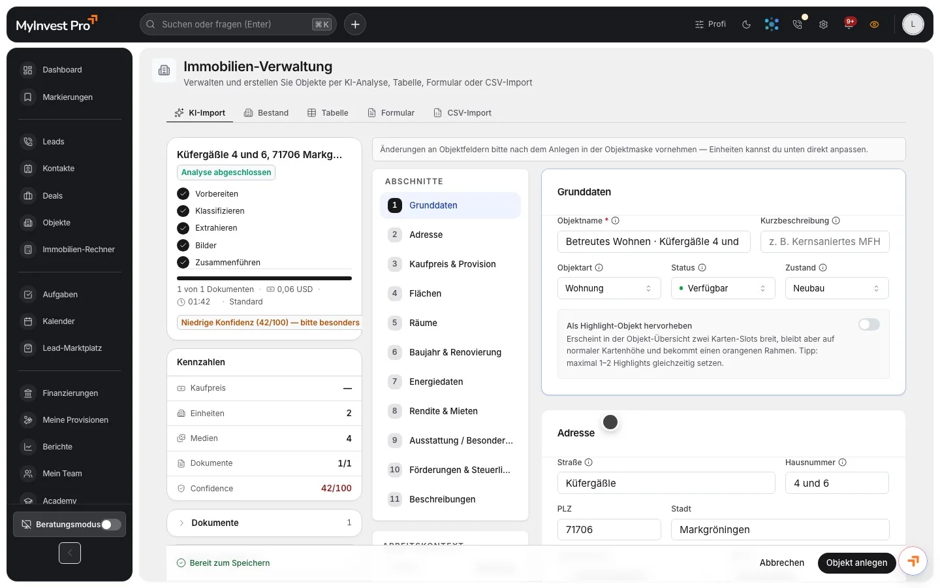Image resolution: width=940 pixels, height=588 pixels.
Task: Select section 9 Ausstattung / Besonderheiten
Action: pos(450,440)
